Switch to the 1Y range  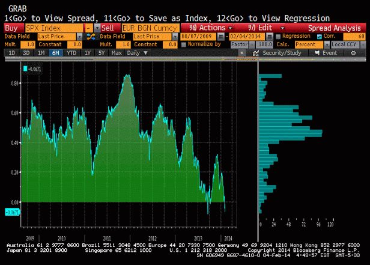click(x=88, y=53)
